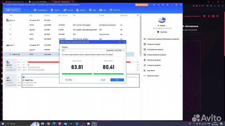Open new tab with plus button in Opera
The height and width of the screenshot is (126, 225).
tap(76, 2)
